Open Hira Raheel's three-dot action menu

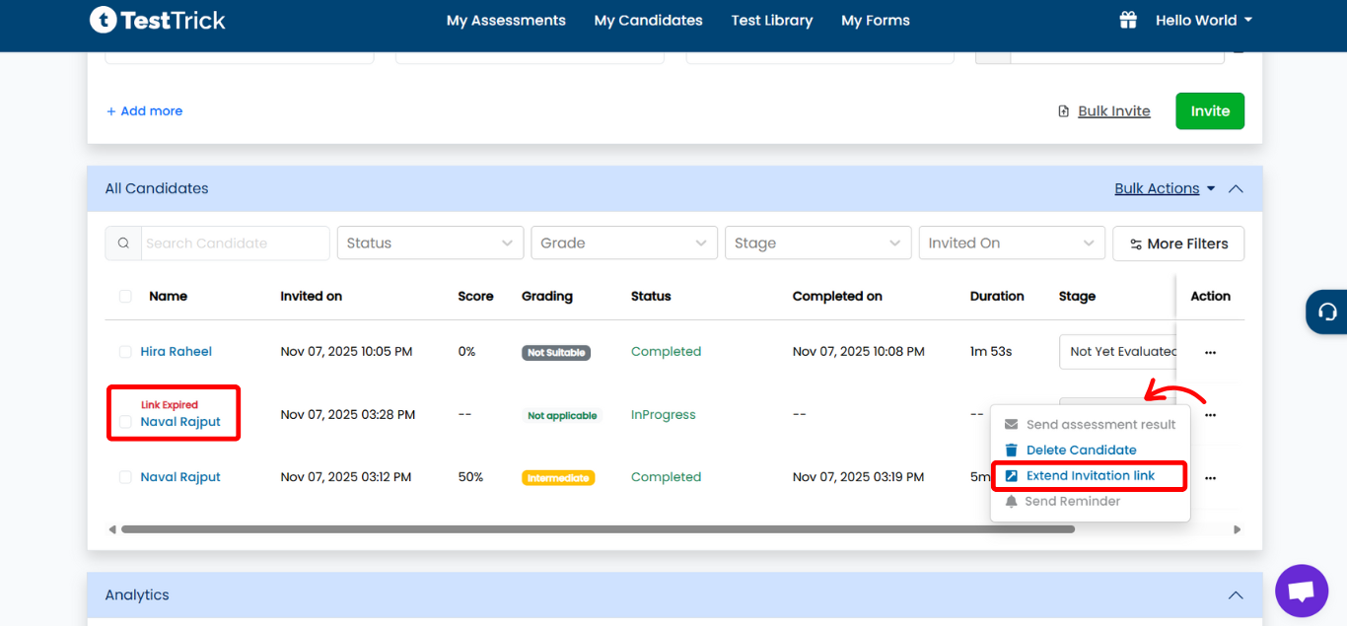click(x=1210, y=352)
